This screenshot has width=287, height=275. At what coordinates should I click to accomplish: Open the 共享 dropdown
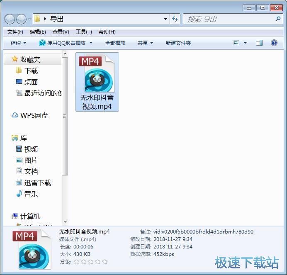click(145, 43)
